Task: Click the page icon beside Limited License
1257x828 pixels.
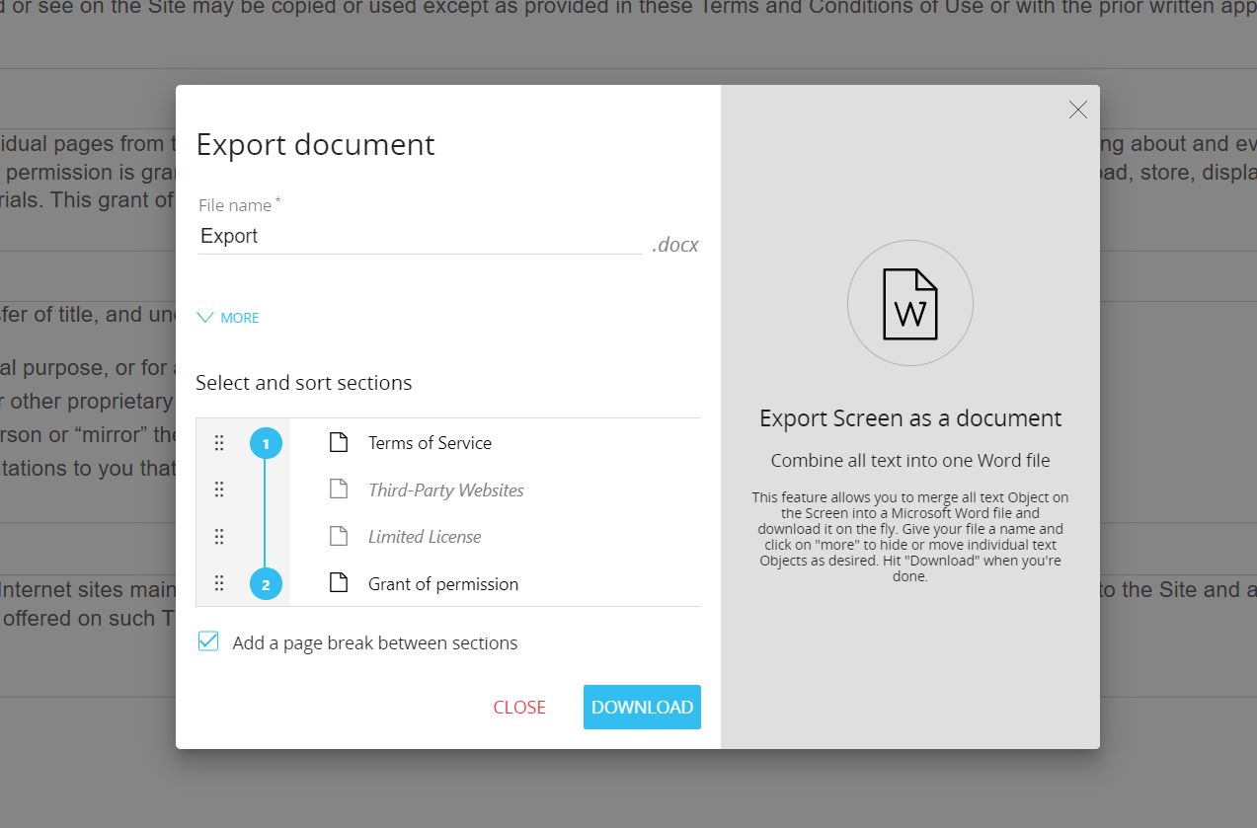Action: point(339,537)
